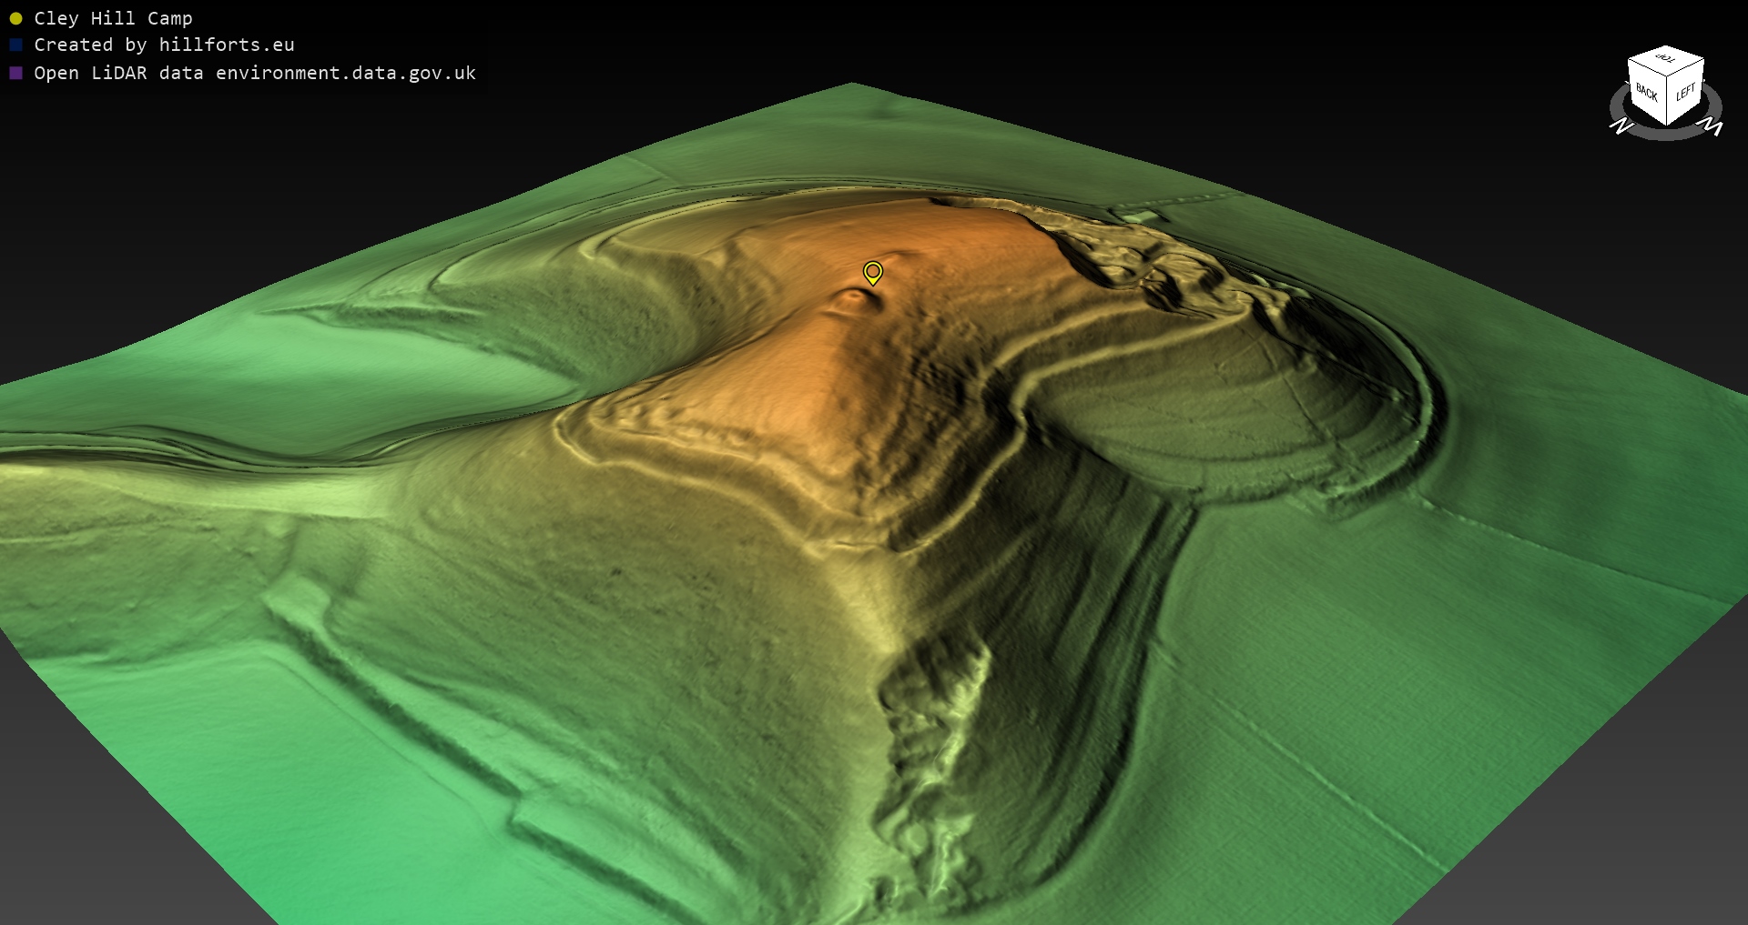
Task: Click the round mound just below the pin
Action: tap(853, 300)
